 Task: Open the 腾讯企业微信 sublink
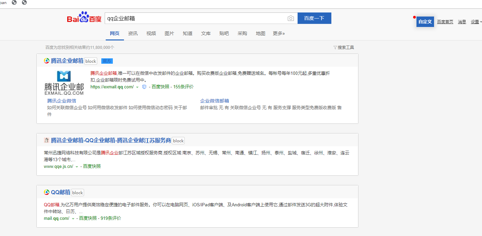61,101
